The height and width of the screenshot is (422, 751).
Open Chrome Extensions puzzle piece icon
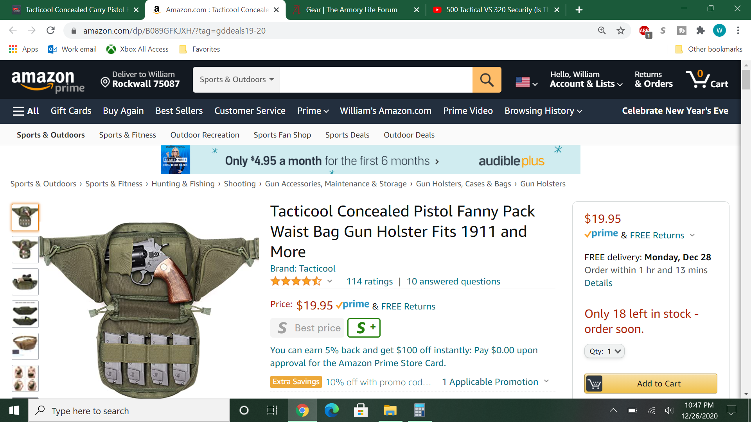point(701,30)
